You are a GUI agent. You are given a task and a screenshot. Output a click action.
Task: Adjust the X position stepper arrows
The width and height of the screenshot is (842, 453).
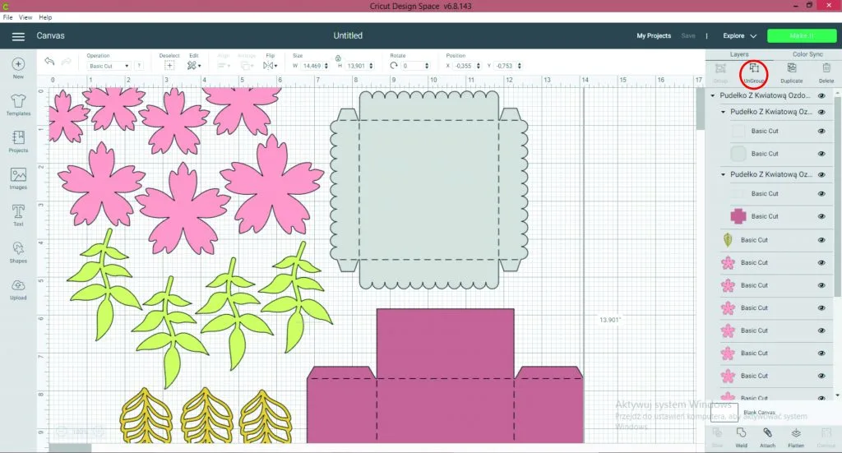click(478, 66)
